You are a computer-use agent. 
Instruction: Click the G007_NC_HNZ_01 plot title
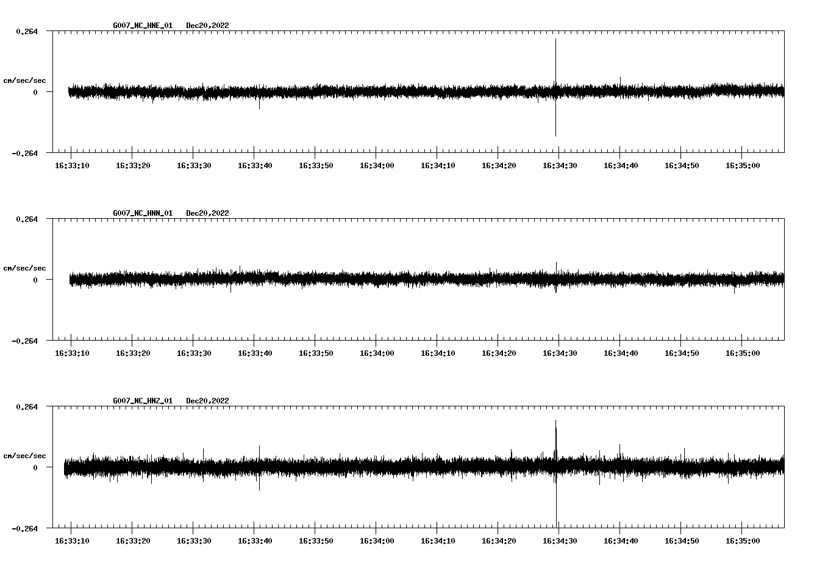click(x=143, y=401)
